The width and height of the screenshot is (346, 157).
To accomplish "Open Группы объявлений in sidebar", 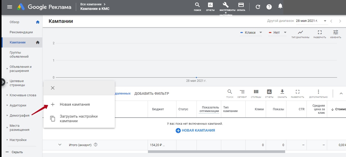I will click(x=19, y=55).
